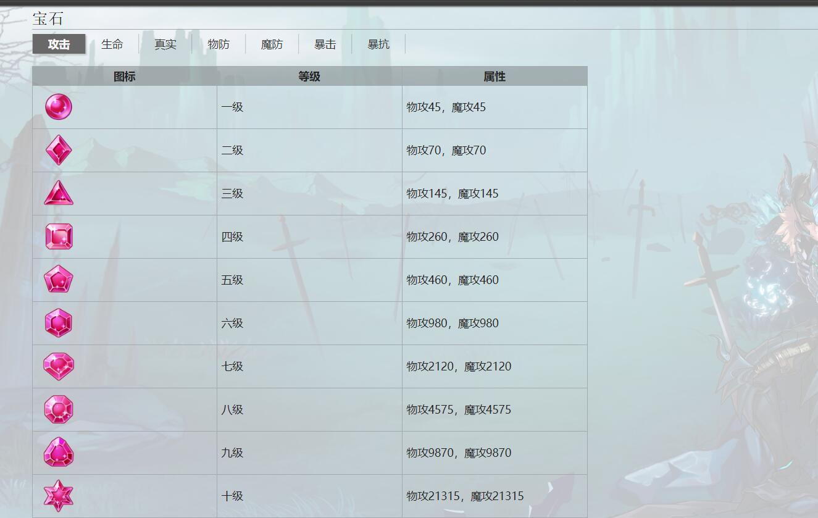Viewport: 818px width, 518px height.
Task: Click the level-five pentagon gem icon
Action: [59, 280]
